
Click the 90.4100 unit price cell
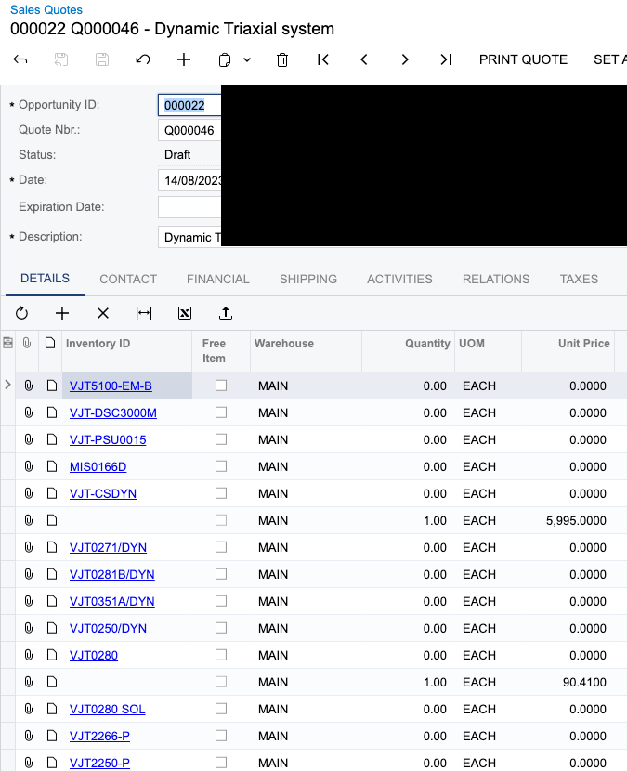pyautogui.click(x=568, y=682)
